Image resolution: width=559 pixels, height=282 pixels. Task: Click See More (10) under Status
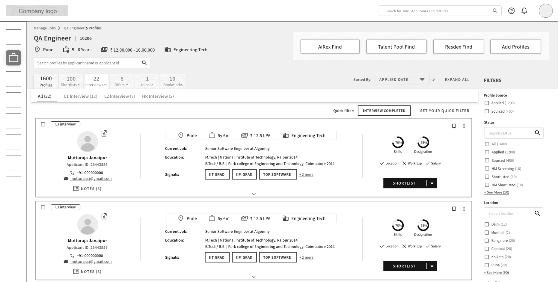coord(496,192)
